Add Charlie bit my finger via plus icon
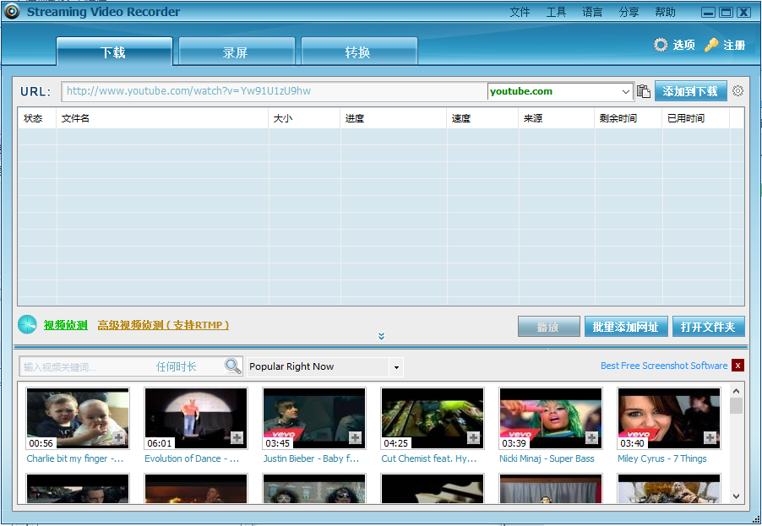This screenshot has width=762, height=526. pos(119,437)
